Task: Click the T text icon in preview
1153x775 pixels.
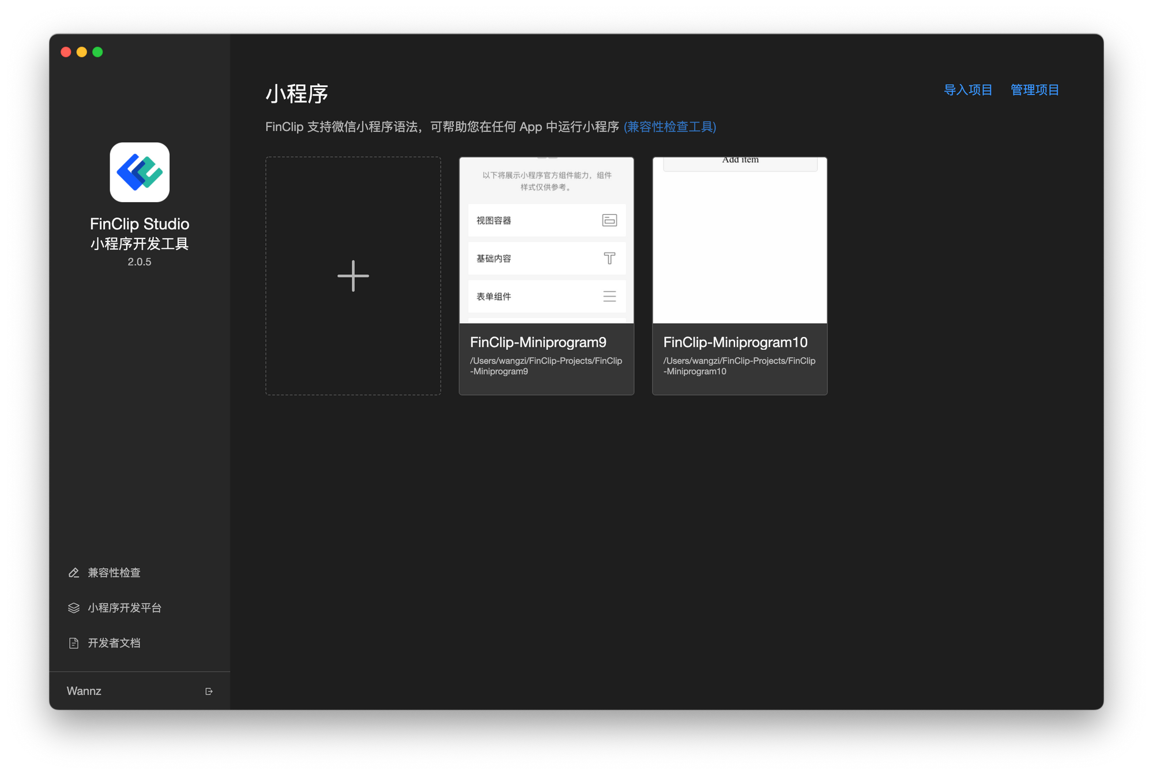Action: click(x=609, y=258)
